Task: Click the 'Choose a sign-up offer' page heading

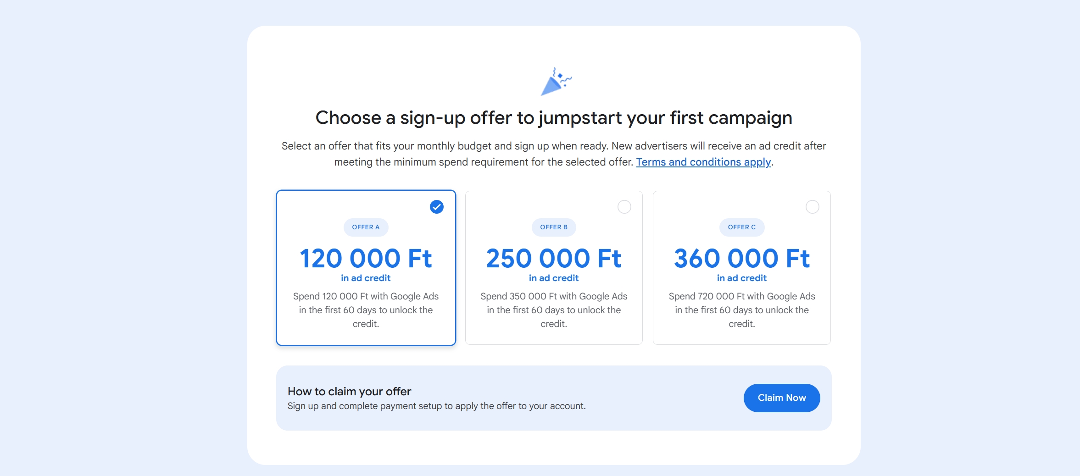Action: coord(553,118)
